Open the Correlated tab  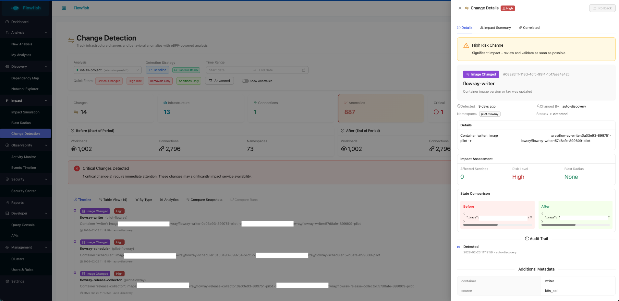[529, 28]
